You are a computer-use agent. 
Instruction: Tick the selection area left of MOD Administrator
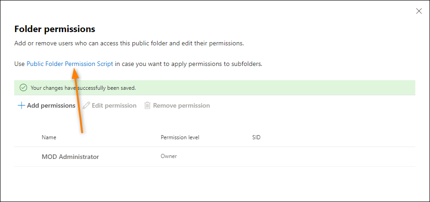pos(27,157)
